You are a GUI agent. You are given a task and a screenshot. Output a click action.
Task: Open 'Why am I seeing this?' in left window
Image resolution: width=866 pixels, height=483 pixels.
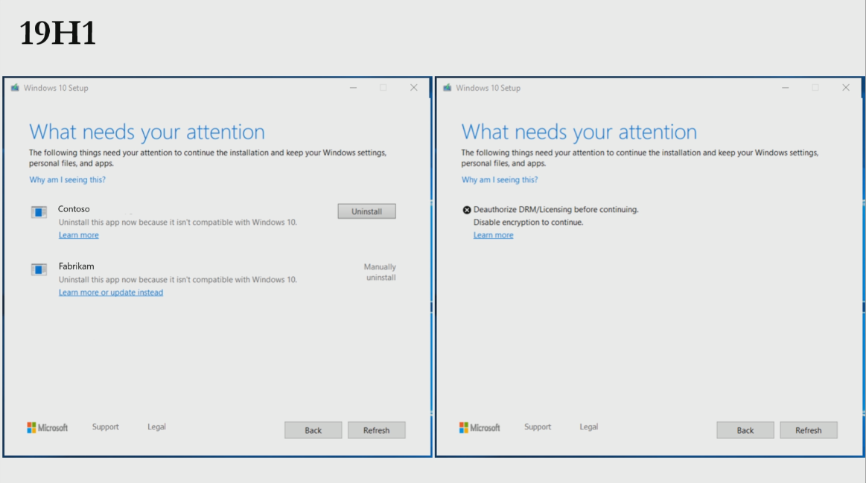click(x=67, y=180)
